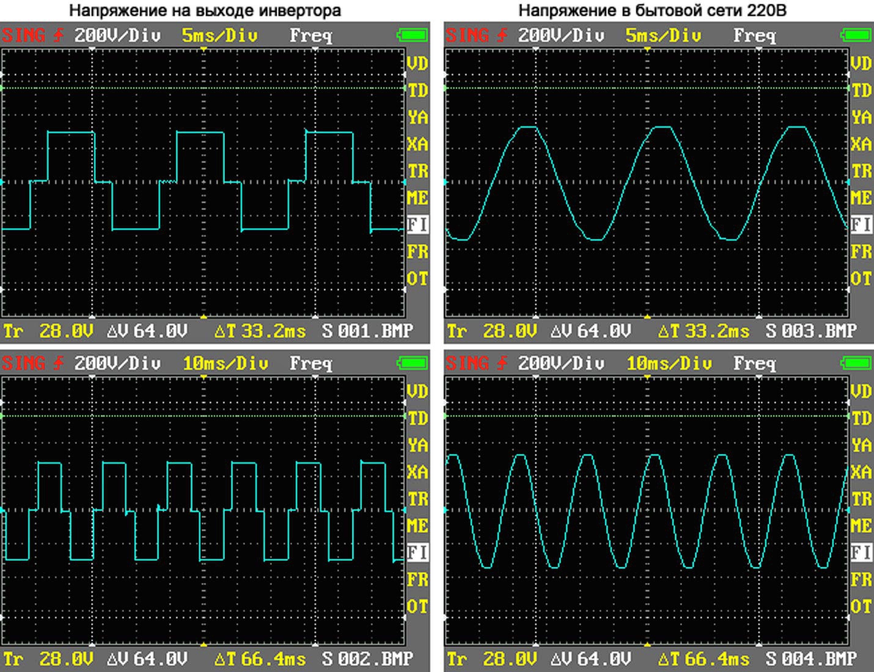
Task: Click battery icon above the 002.BMP scope screen
Action: tap(412, 363)
